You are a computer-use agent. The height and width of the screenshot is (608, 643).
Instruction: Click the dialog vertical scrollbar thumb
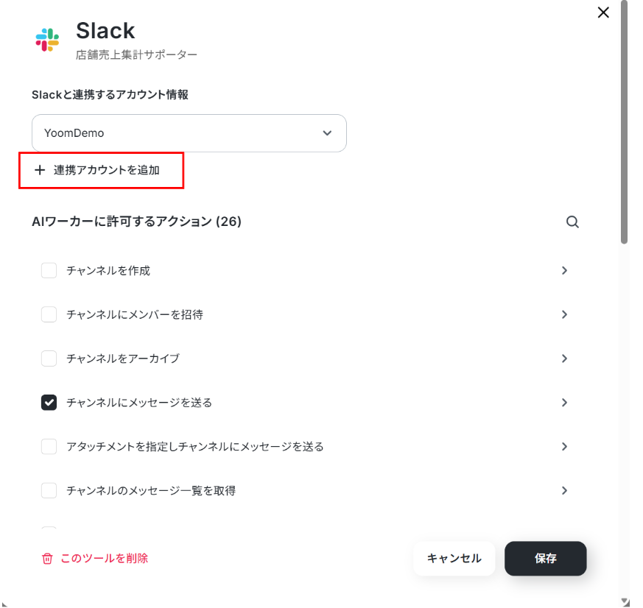[624, 122]
